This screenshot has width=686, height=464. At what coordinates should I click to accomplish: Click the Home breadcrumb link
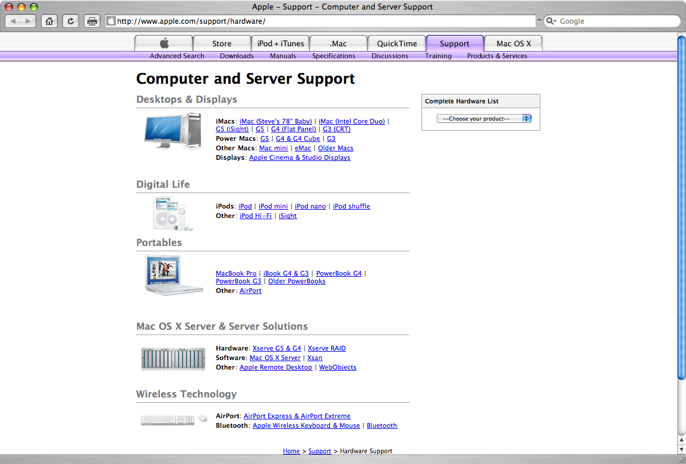291,452
